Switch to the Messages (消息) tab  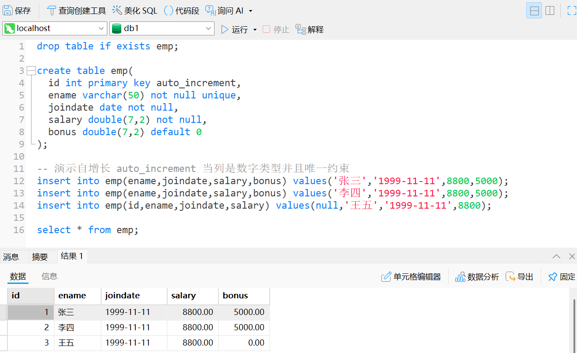(x=11, y=257)
